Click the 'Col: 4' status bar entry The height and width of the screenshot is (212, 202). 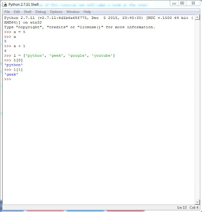pyautogui.click(x=194, y=208)
